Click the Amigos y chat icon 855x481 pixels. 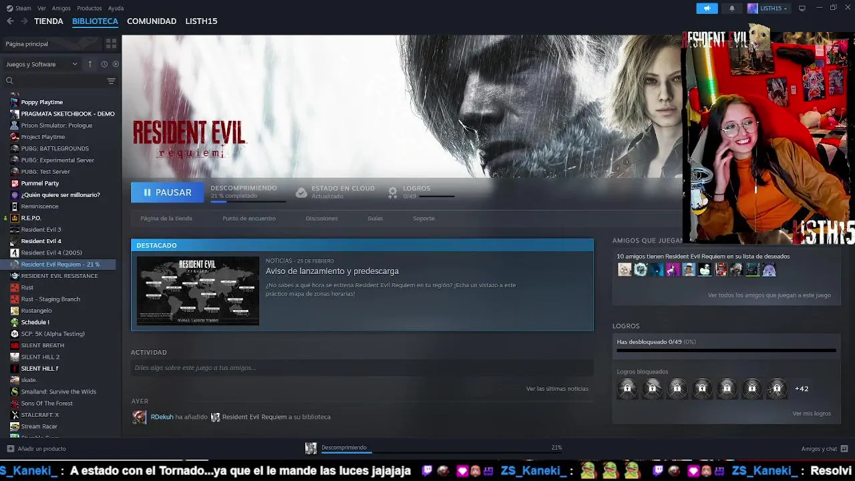pos(844,449)
